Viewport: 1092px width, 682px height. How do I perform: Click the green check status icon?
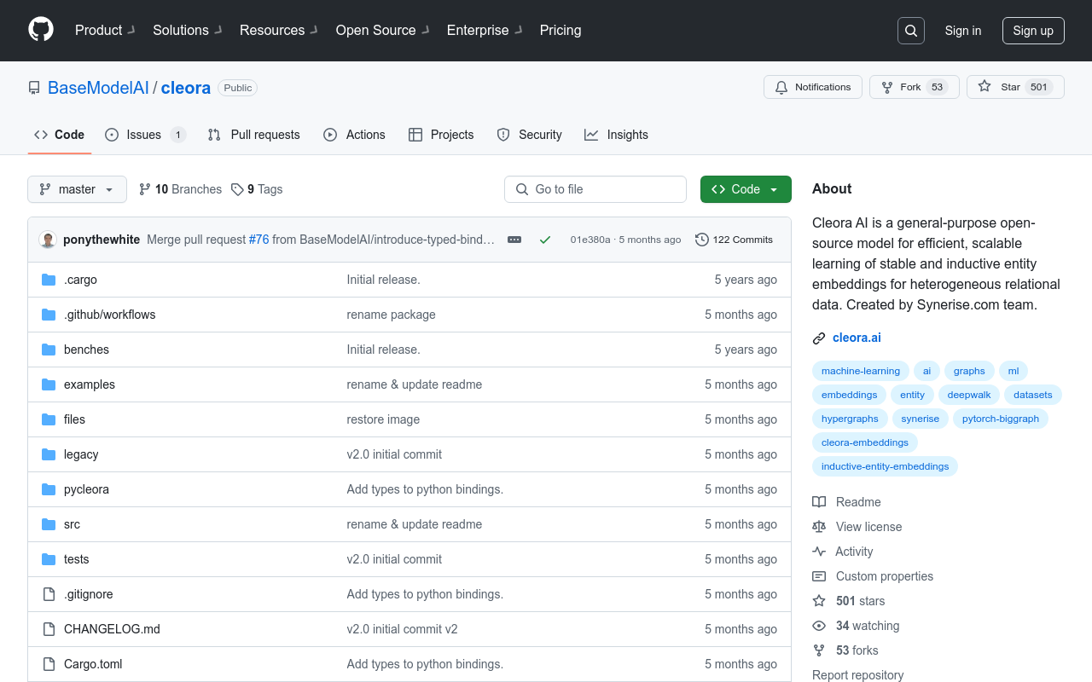pyautogui.click(x=545, y=240)
